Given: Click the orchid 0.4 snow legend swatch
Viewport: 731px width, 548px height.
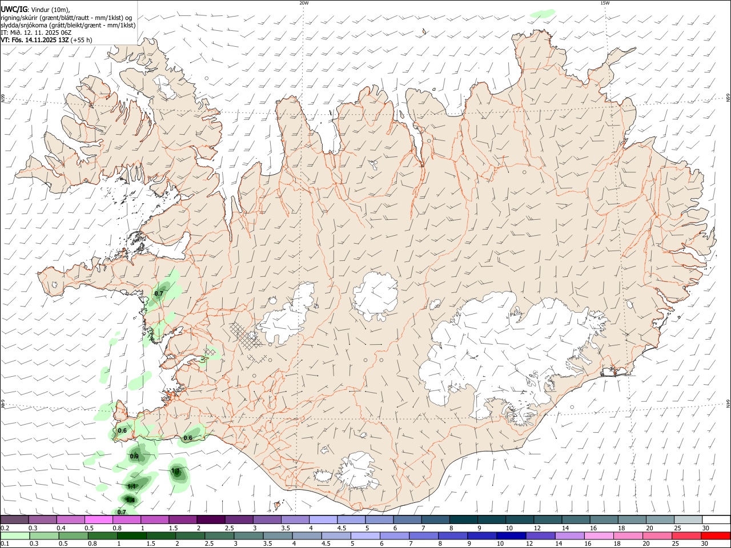Looking at the screenshot, I should pos(70,519).
